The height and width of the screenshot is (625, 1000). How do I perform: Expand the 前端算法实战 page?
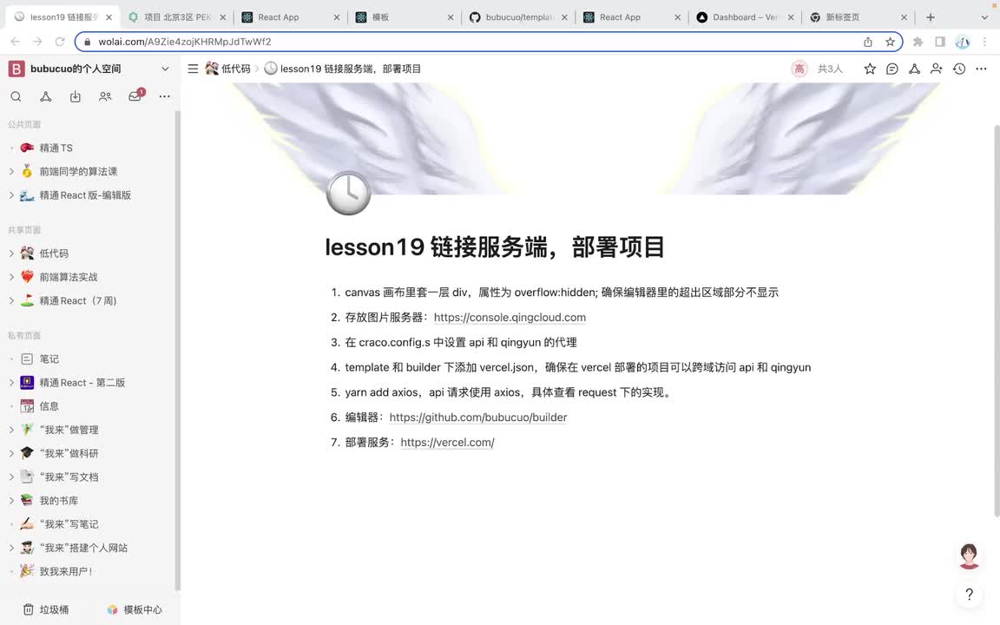(10, 276)
